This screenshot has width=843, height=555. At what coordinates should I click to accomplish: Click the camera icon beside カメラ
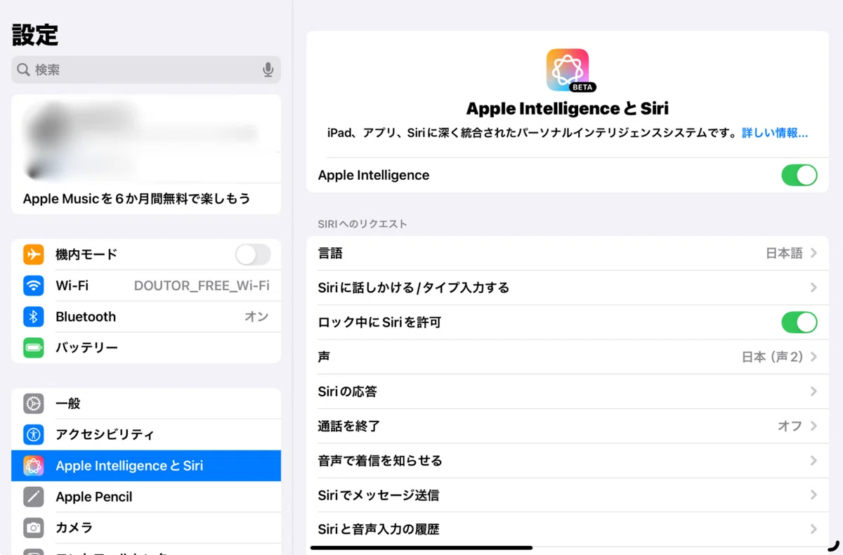pos(33,527)
